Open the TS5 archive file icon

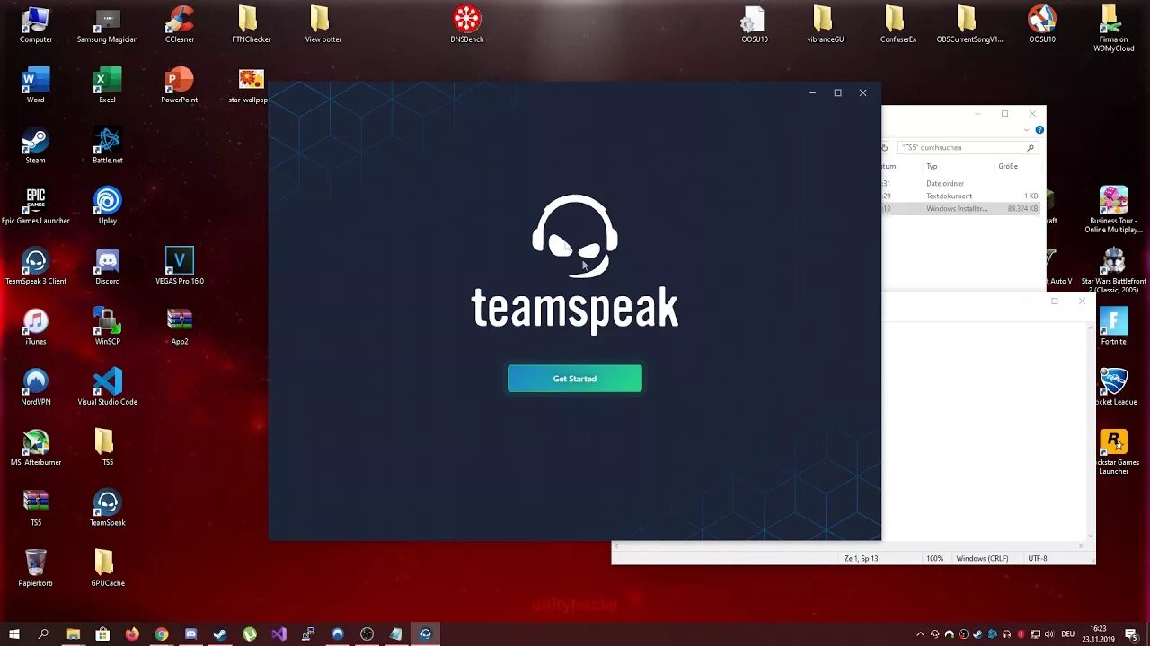click(35, 508)
